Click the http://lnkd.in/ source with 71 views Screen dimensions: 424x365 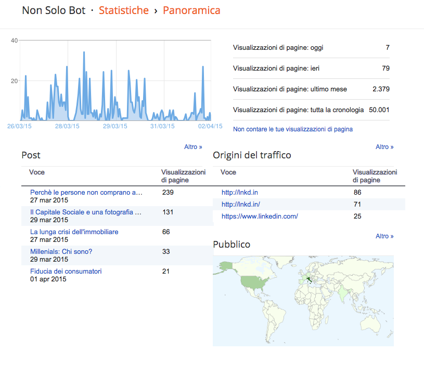point(240,204)
